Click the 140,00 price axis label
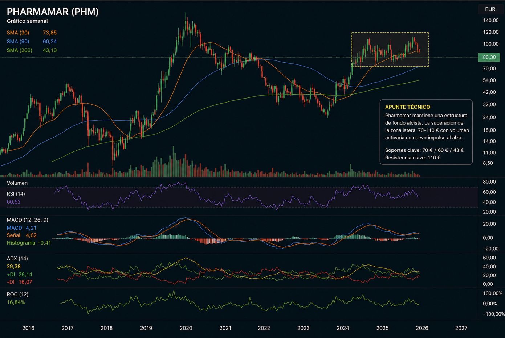This screenshot has height=338, width=505. [x=491, y=21]
